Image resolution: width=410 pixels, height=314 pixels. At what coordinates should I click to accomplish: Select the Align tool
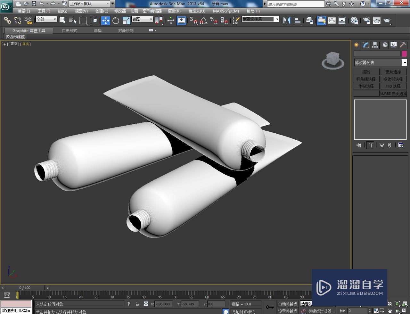coord(298,21)
